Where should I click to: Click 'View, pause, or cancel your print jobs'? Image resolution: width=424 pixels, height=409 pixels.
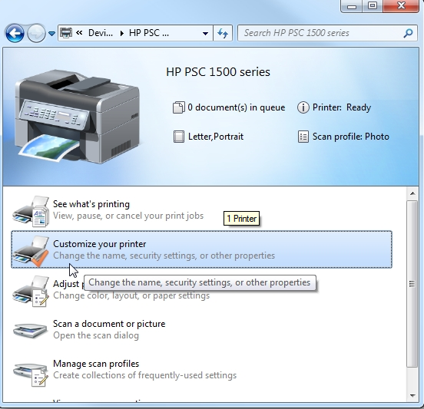[x=128, y=216]
